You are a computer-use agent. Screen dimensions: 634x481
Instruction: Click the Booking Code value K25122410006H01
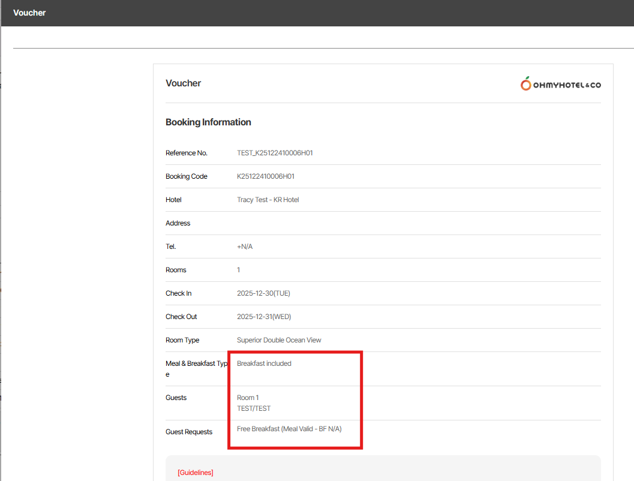pos(265,176)
